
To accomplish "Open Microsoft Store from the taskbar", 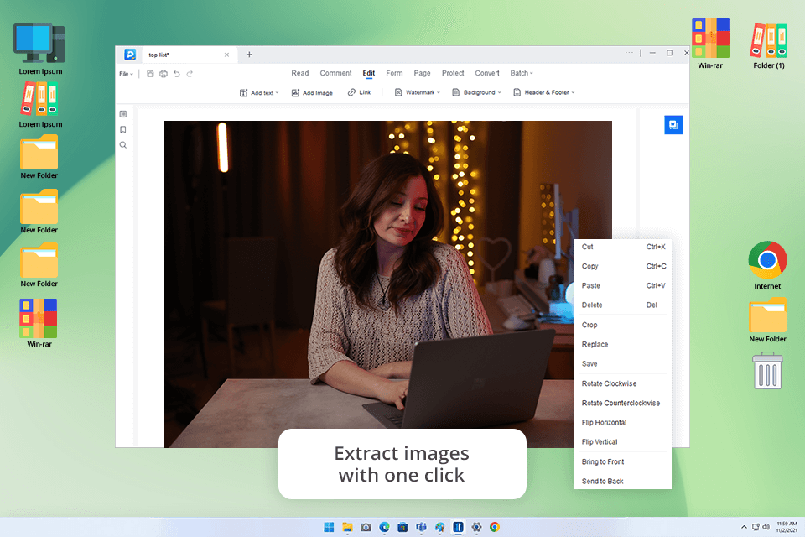I will coord(403,527).
